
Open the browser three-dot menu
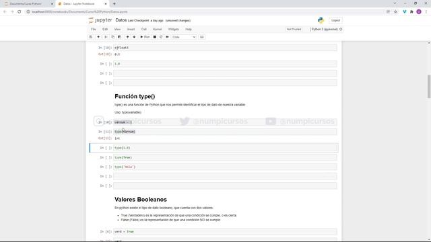tap(426, 12)
